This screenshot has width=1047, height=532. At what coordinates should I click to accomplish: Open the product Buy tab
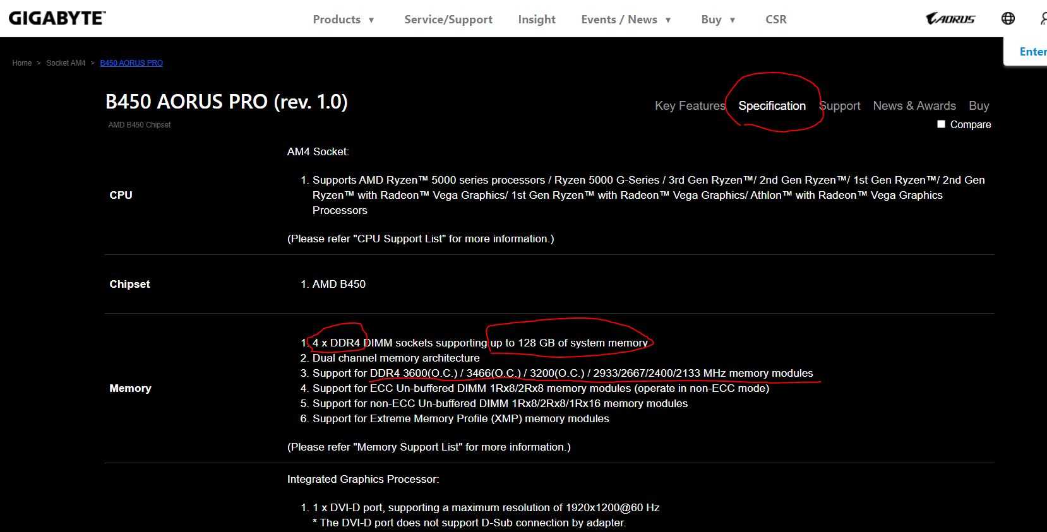978,106
